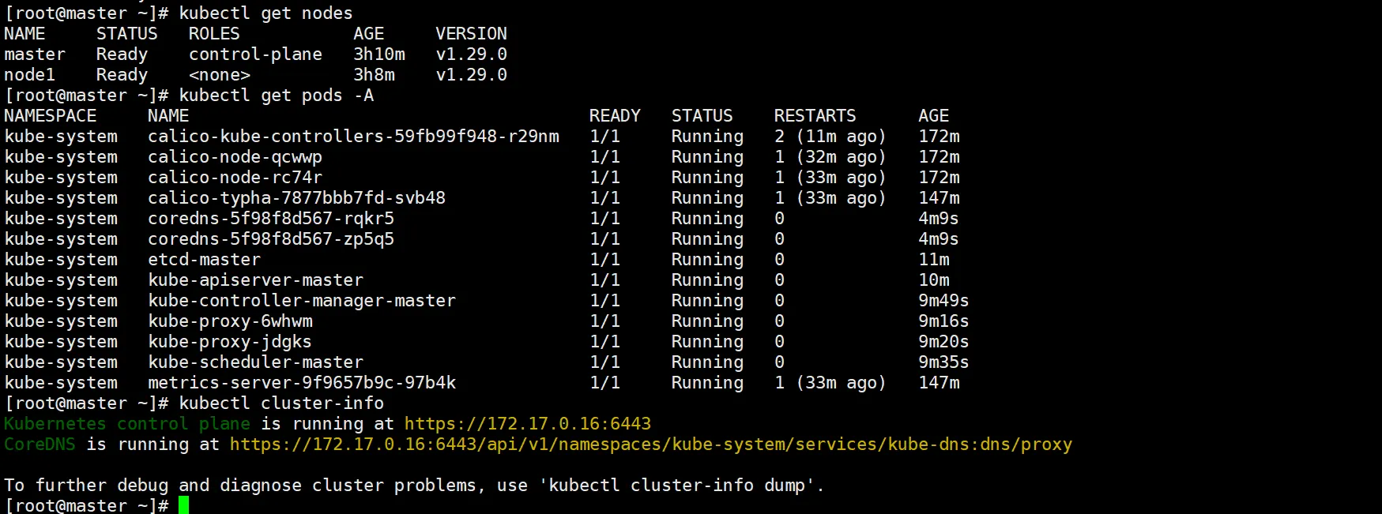This screenshot has height=514, width=1382.
Task: Open the Kubernetes control plane URL ending in 6443
Action: (528, 424)
